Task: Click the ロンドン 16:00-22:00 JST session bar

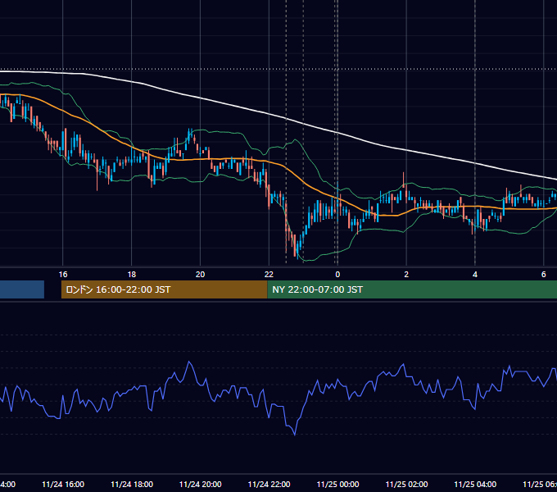Action: point(164,289)
